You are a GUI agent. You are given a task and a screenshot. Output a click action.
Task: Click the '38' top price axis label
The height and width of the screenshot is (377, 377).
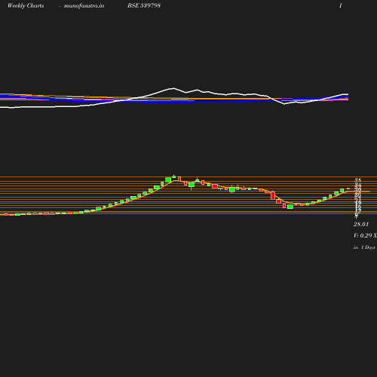[358, 180]
